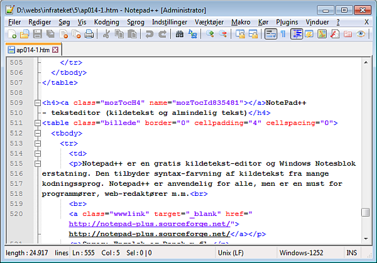Click the vertical scrollbar thumb

(x=366, y=212)
